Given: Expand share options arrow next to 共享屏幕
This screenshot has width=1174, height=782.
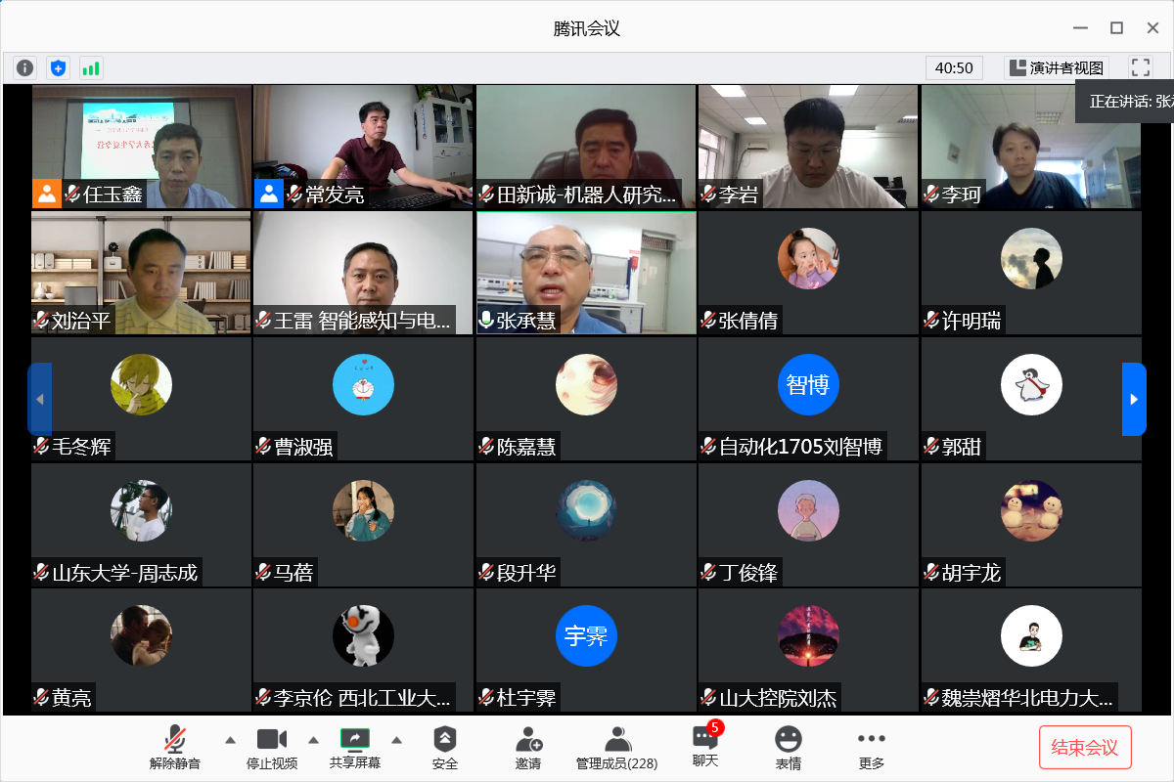Looking at the screenshot, I should tap(396, 740).
